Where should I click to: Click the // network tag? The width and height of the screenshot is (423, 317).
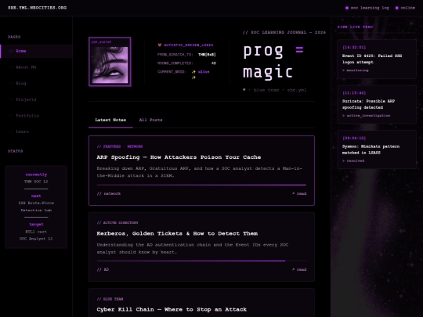pos(109,193)
